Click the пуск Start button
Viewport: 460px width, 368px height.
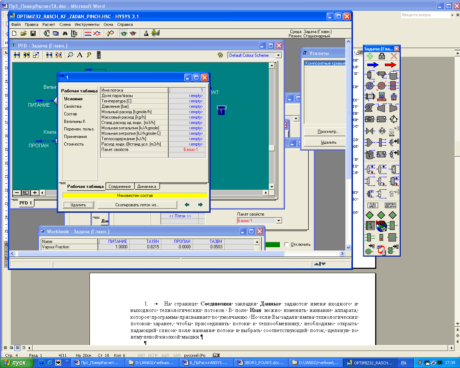[x=17, y=363]
